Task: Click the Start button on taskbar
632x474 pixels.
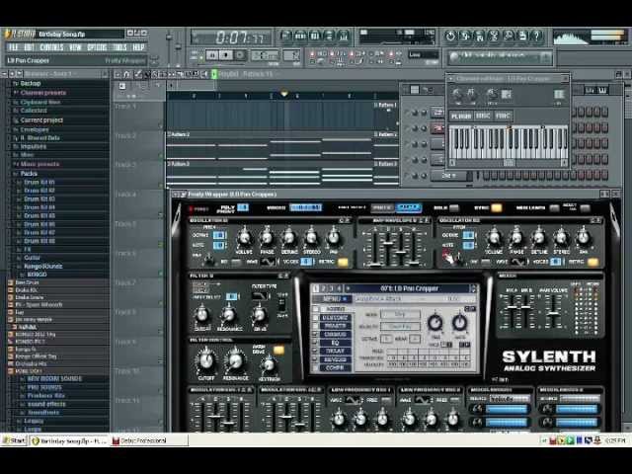Action: [x=14, y=441]
